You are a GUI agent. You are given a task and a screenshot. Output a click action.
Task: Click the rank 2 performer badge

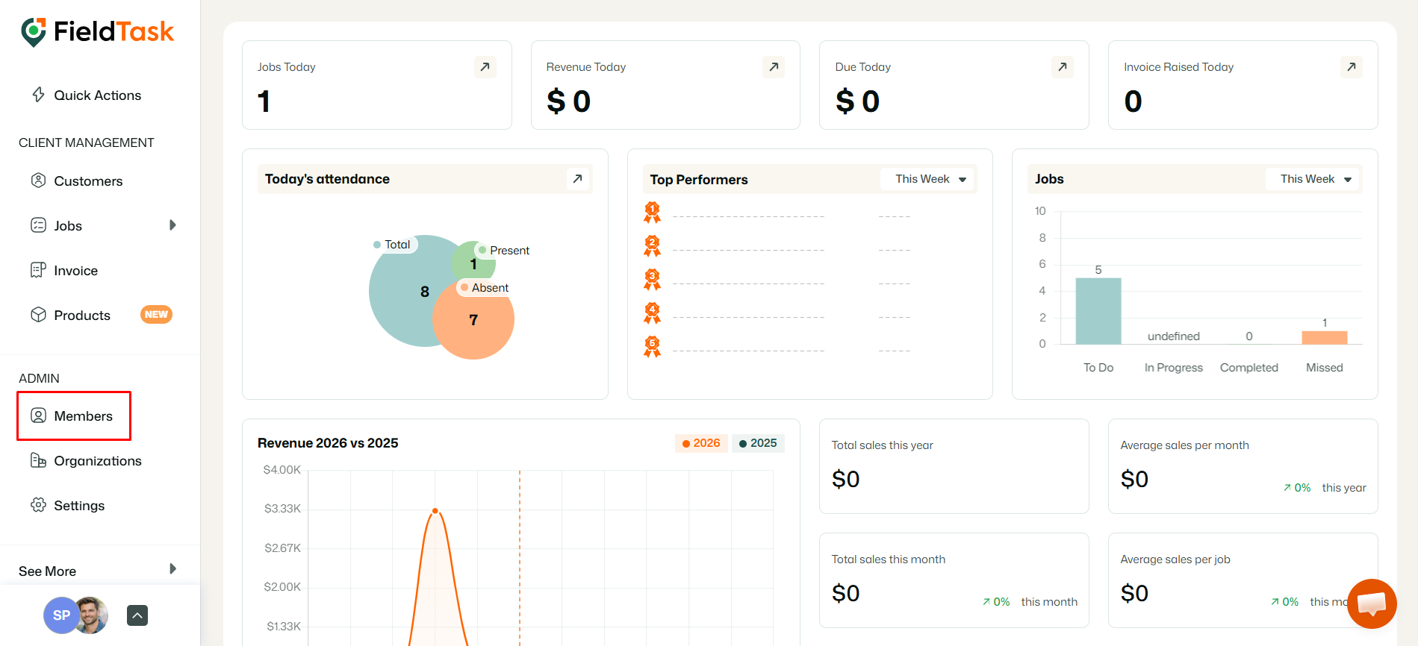tap(653, 246)
